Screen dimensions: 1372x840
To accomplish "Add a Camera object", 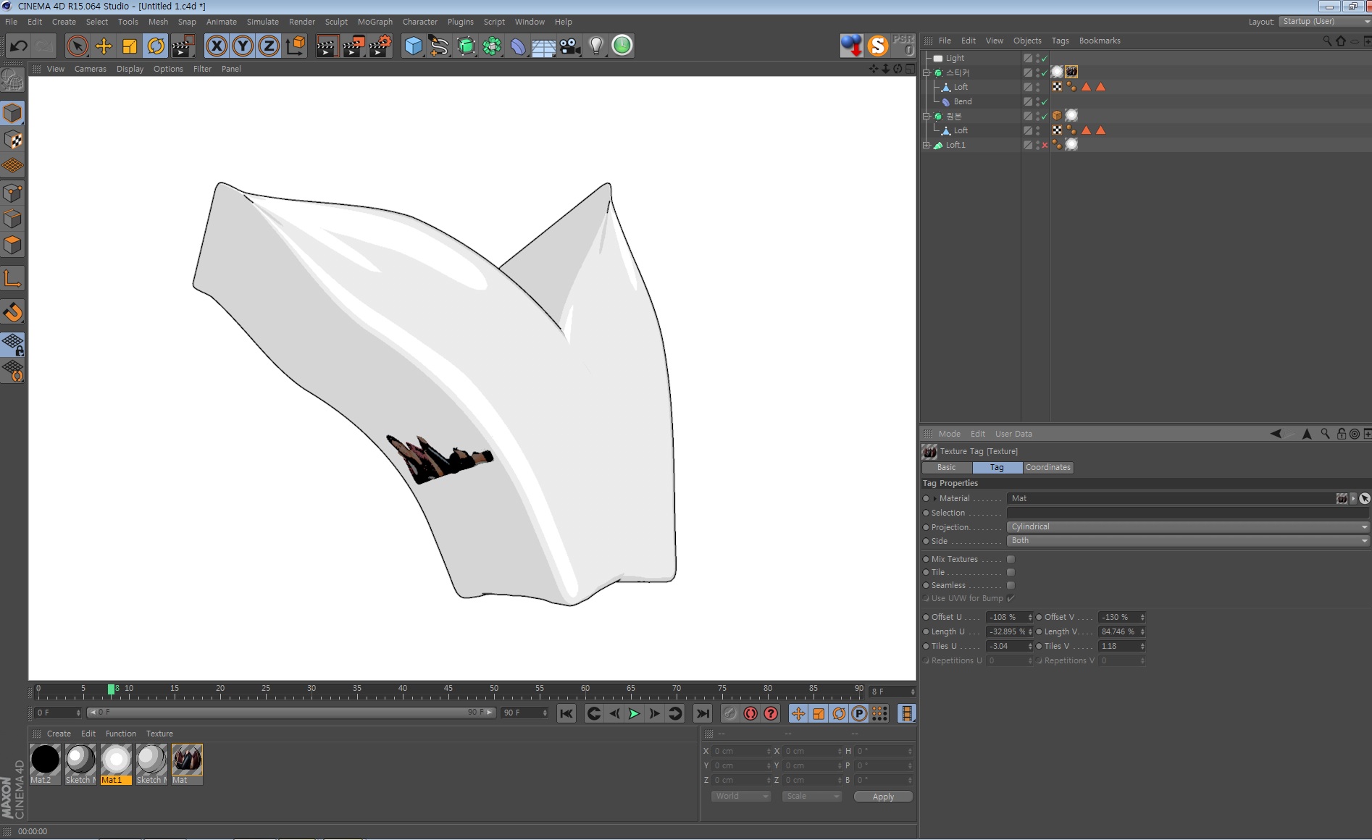I will click(x=570, y=46).
